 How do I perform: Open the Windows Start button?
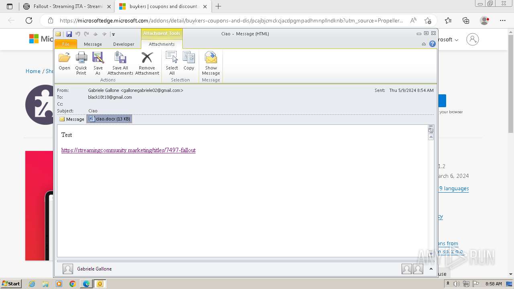coord(11,283)
